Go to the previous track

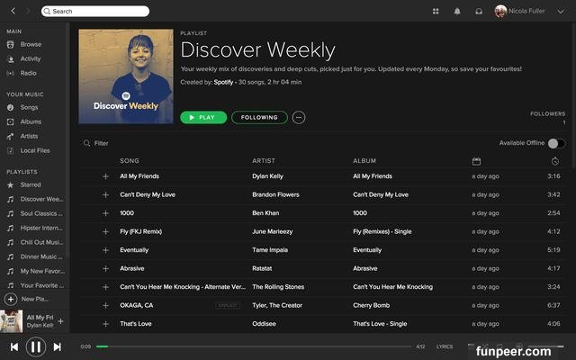(14, 346)
